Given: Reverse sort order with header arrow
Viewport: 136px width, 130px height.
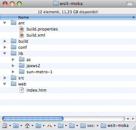Looking at the screenshot, I should 133,17.
